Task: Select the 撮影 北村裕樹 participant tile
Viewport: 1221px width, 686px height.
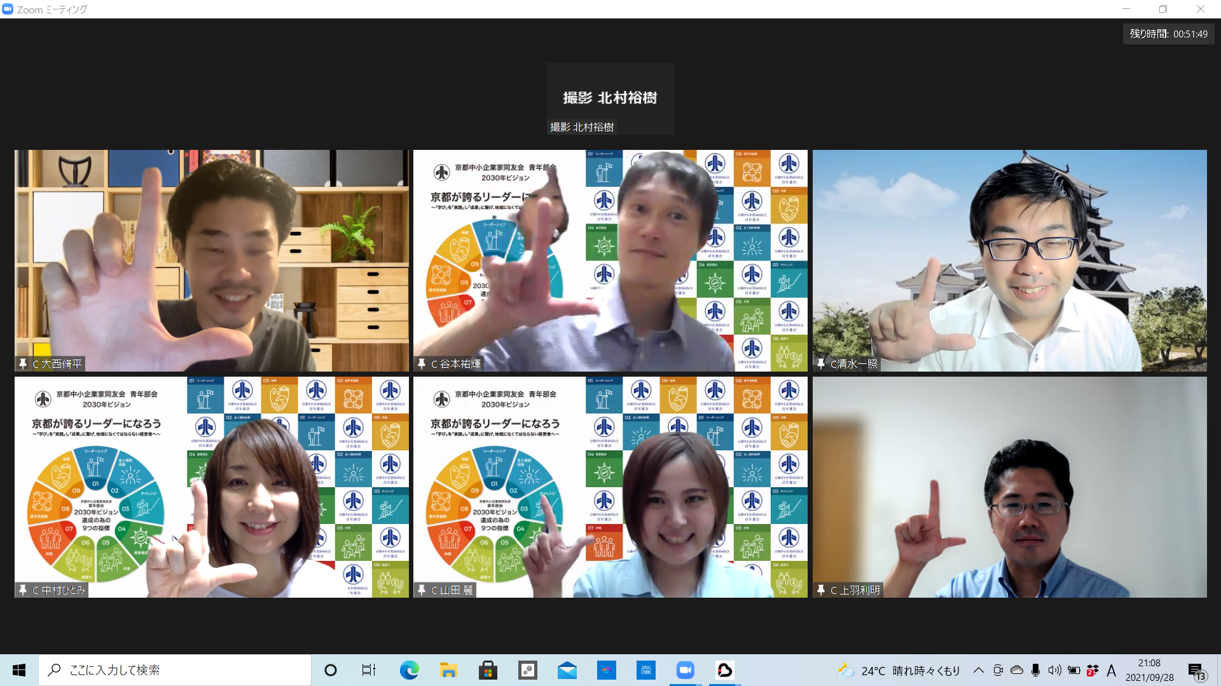Action: (610, 98)
